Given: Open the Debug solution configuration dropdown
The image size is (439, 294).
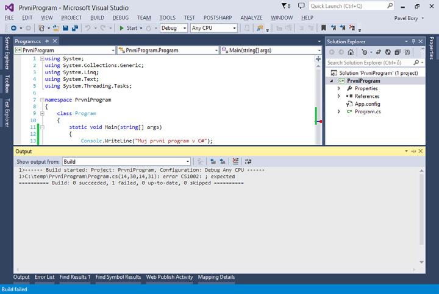Looking at the screenshot, I should [x=173, y=28].
